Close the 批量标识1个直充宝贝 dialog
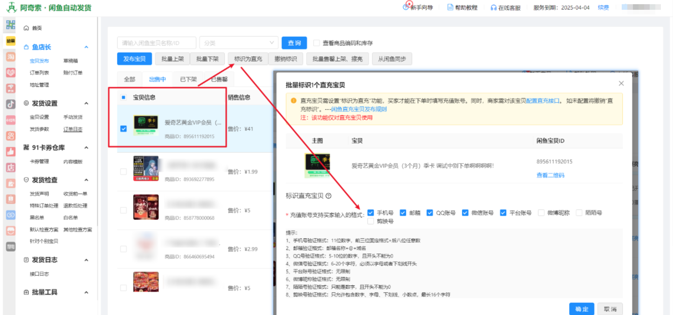This screenshot has width=673, height=315. tap(621, 83)
